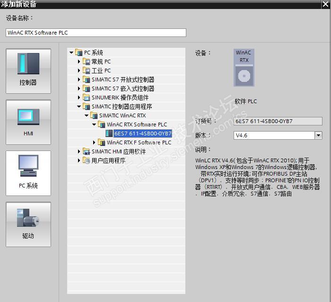This screenshot has height=302, width=331.
Task: Expand WinAC RTX F Software PLC node
Action: [94, 142]
